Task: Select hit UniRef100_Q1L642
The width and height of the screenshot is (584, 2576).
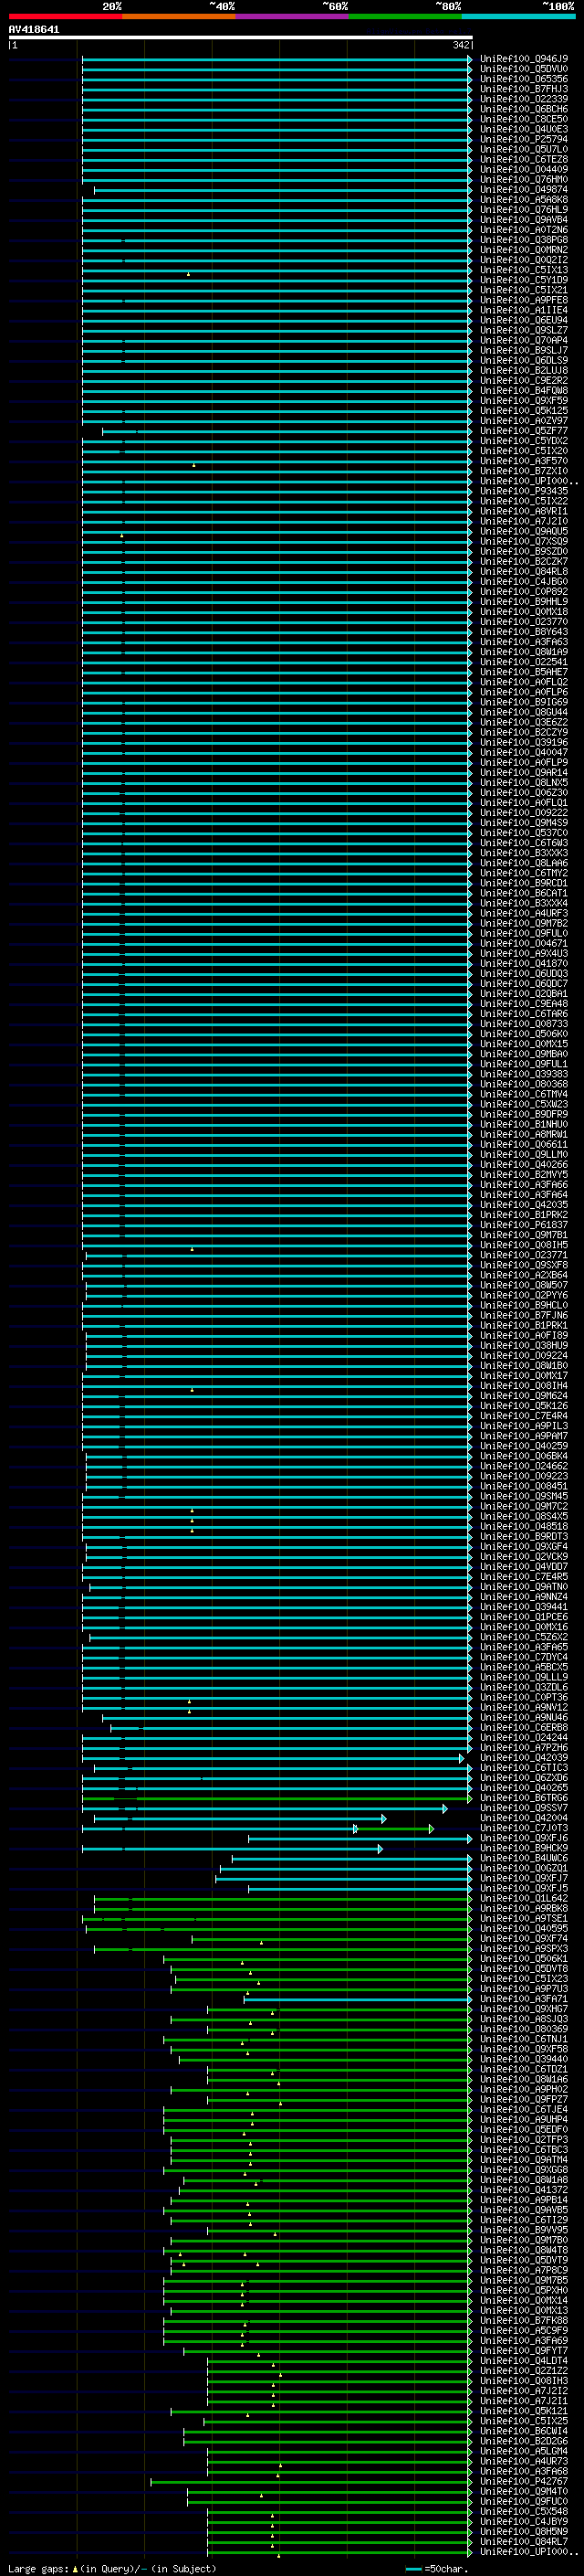Action: 524,1898
